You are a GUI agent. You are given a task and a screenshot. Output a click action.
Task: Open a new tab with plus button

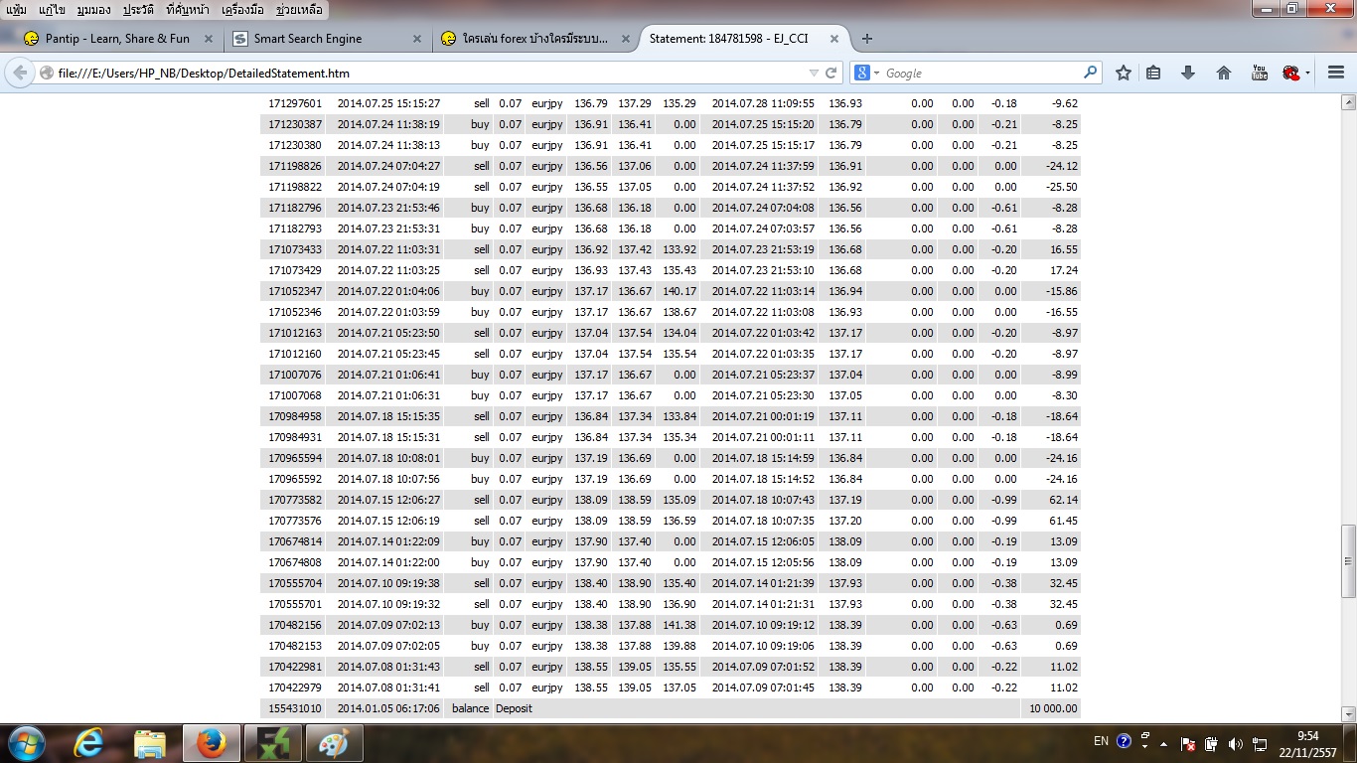(x=867, y=39)
